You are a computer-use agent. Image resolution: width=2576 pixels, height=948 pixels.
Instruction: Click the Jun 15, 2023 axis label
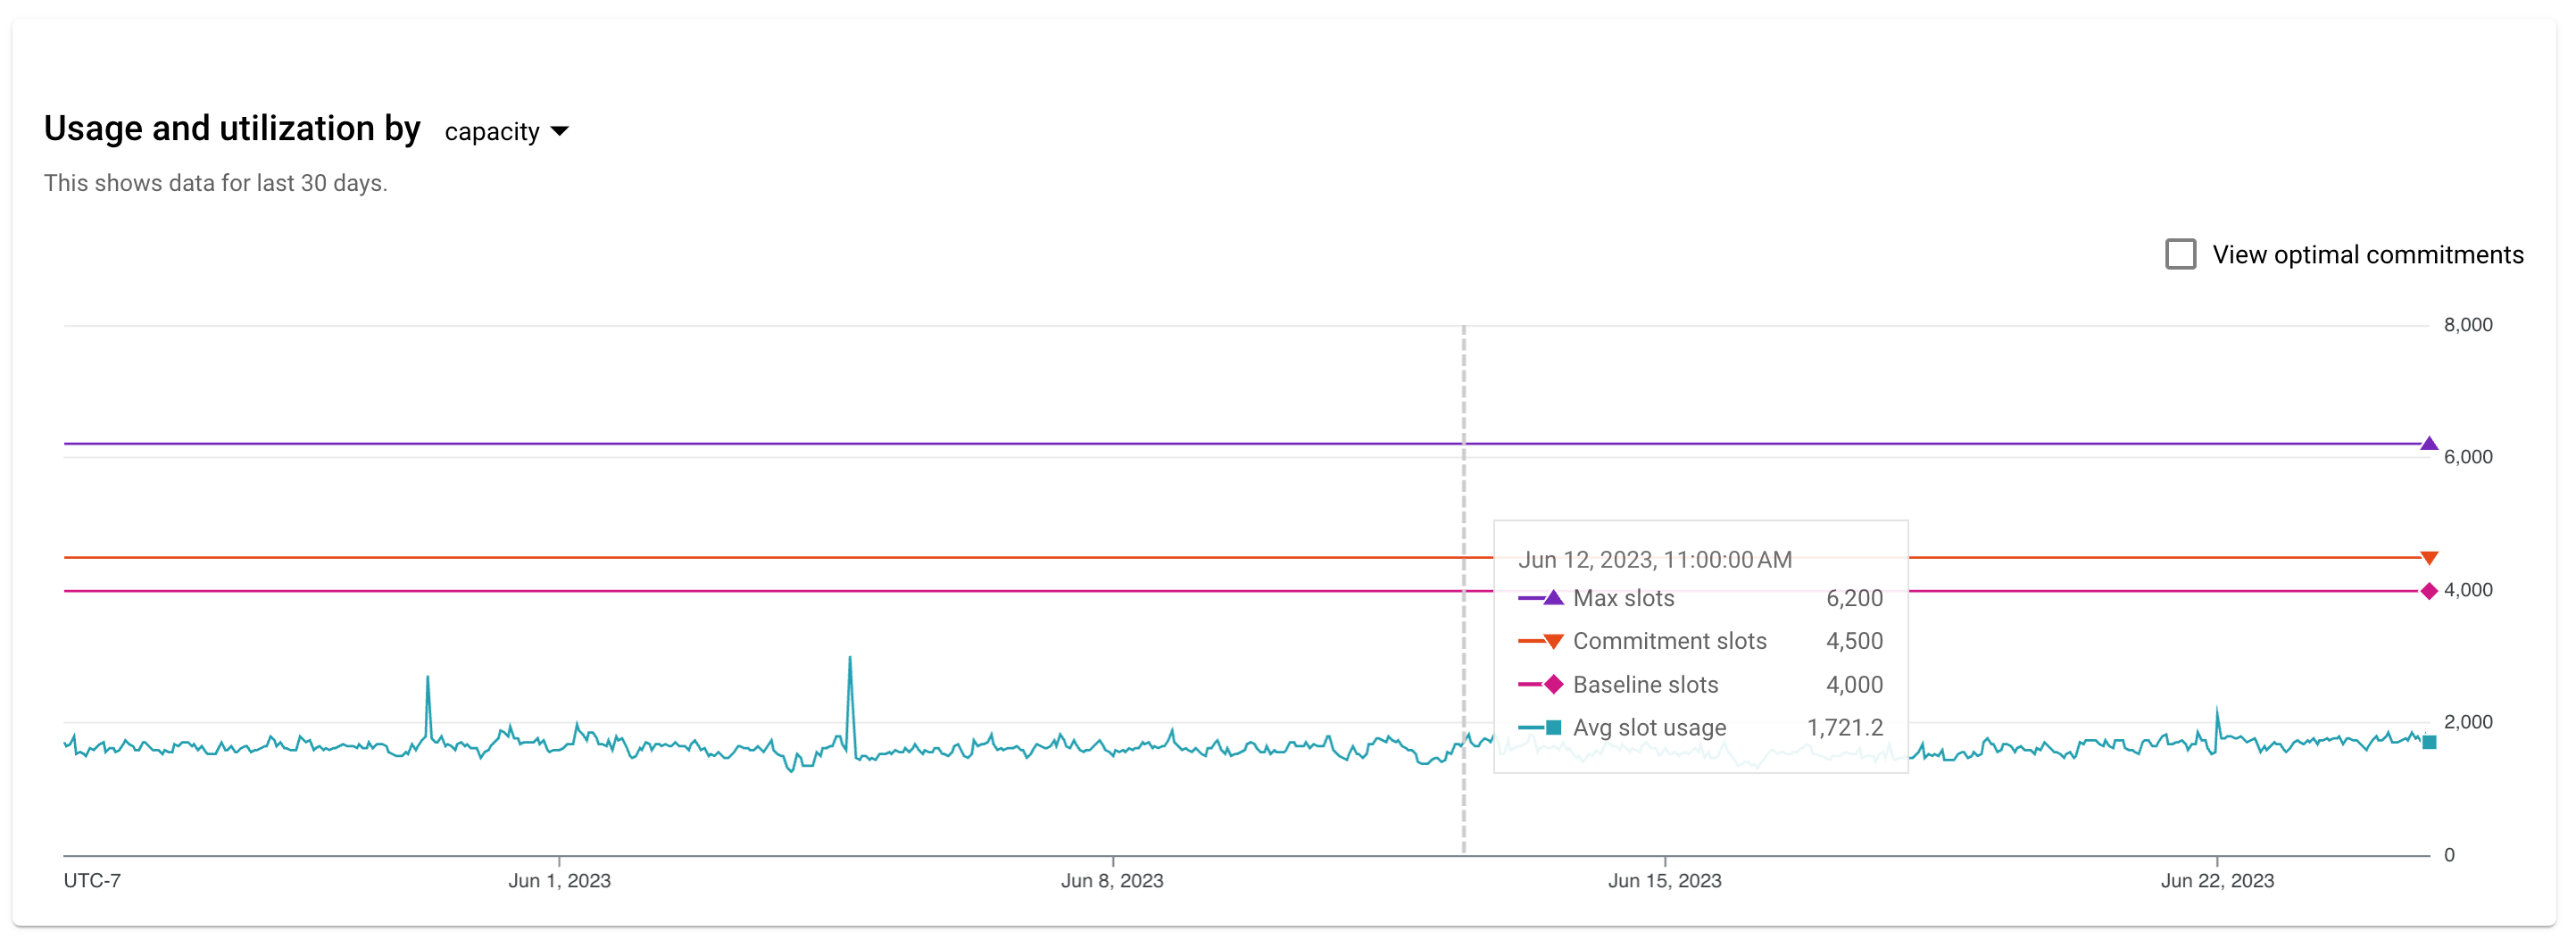click(1667, 881)
